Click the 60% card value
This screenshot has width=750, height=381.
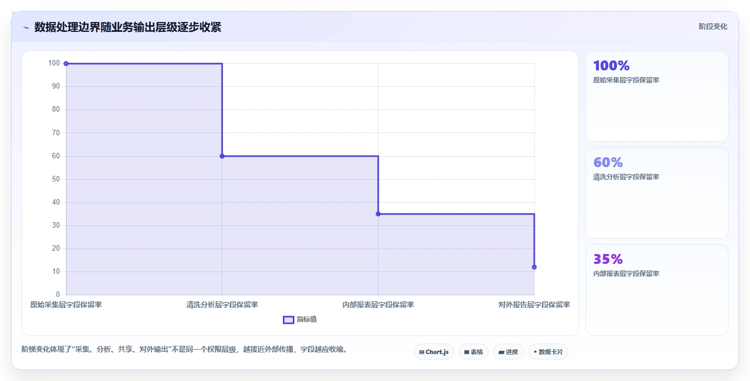[608, 163]
